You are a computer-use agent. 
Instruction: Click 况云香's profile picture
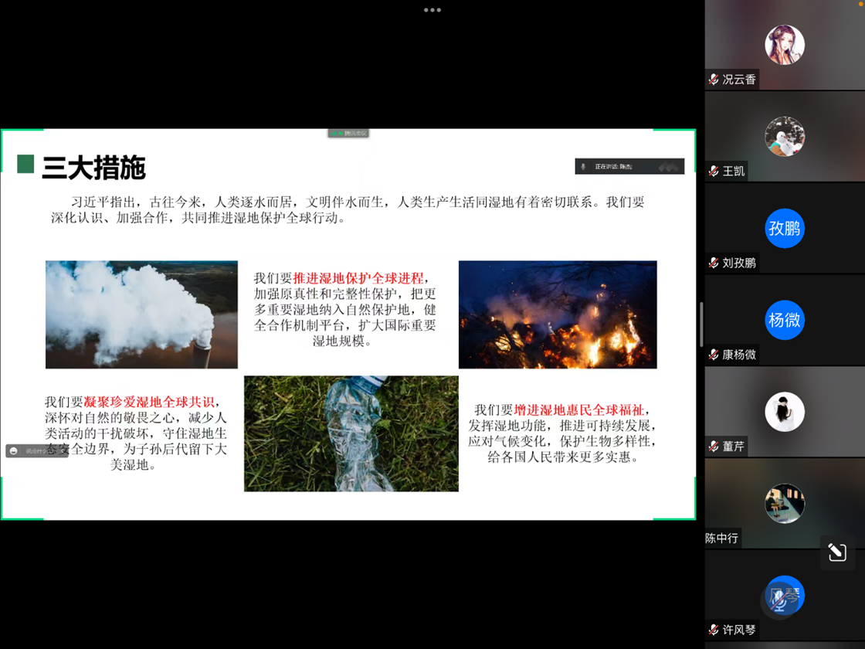[x=785, y=44]
